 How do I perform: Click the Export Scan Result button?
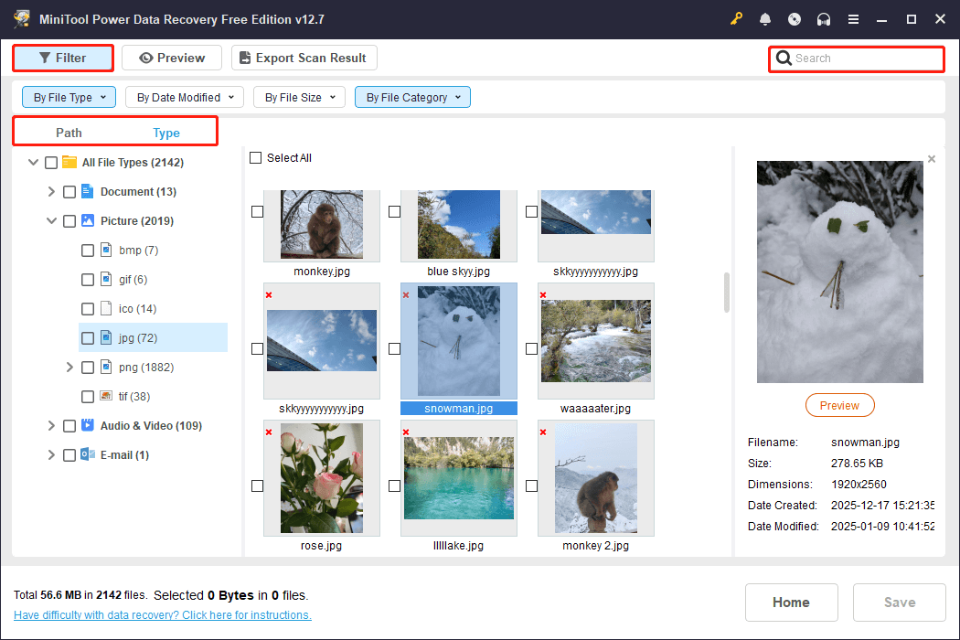pos(304,58)
